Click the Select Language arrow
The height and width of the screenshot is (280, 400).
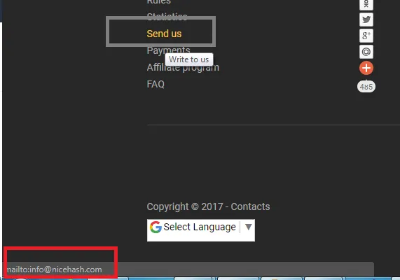pos(249,227)
